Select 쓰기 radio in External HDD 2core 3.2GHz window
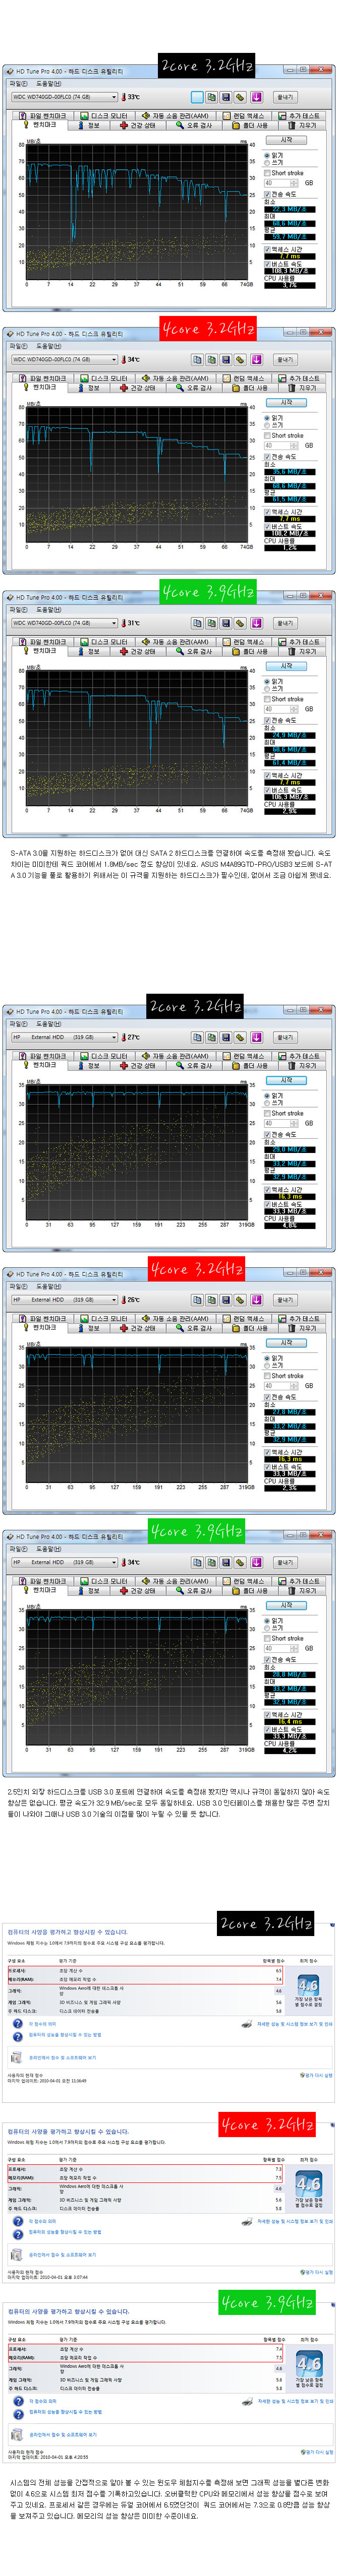The image size is (338, 2576). [x=274, y=1102]
